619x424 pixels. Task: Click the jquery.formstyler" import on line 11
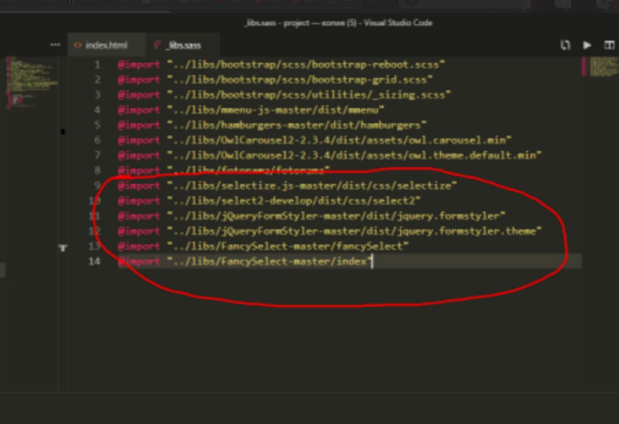(x=311, y=216)
